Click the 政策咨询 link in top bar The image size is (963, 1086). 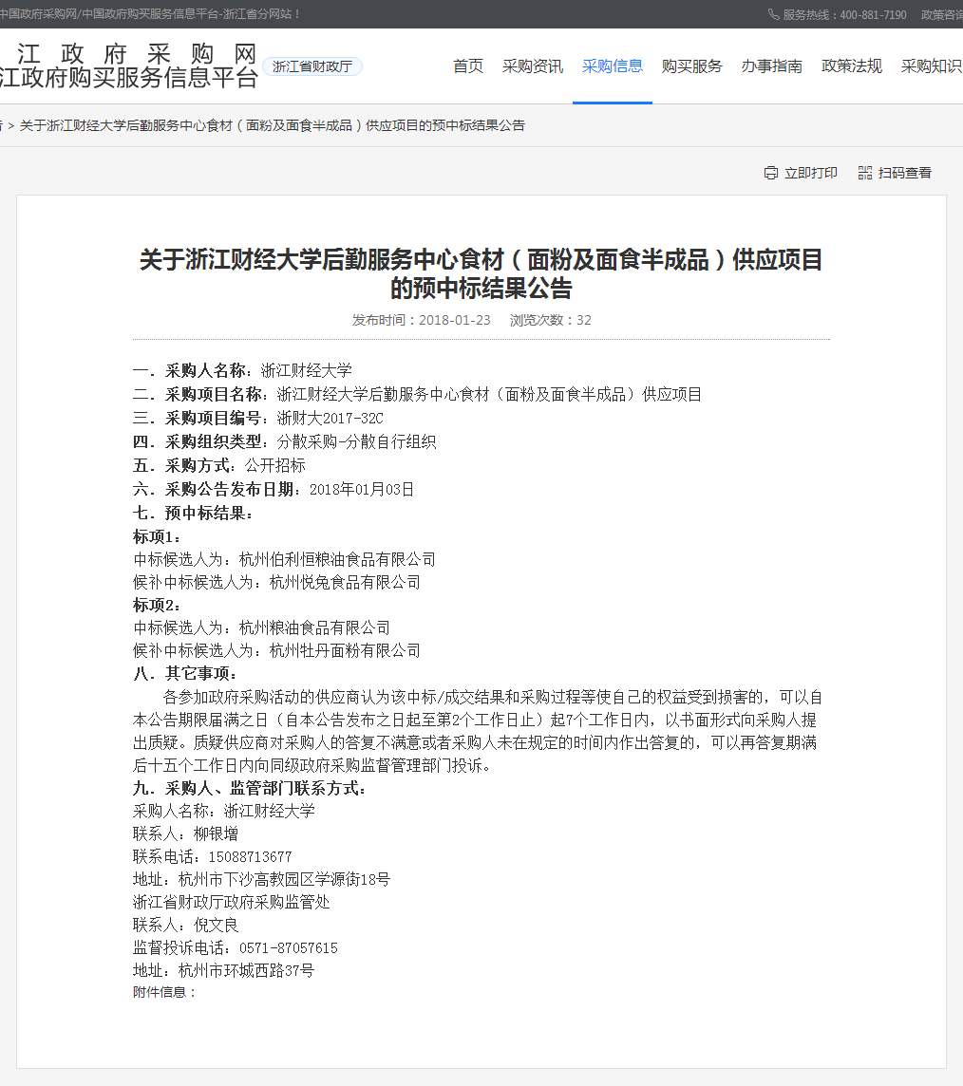coord(940,14)
